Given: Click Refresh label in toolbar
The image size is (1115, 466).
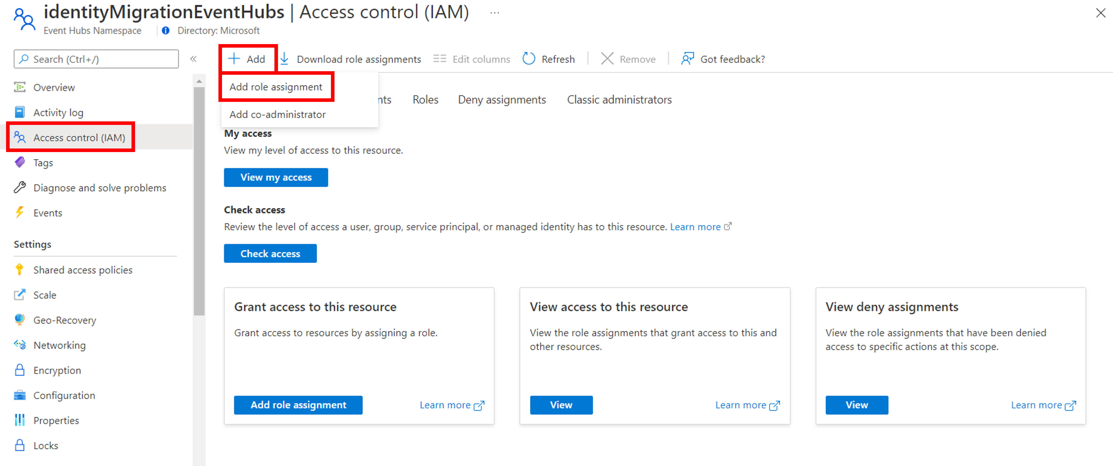Looking at the screenshot, I should [558, 59].
